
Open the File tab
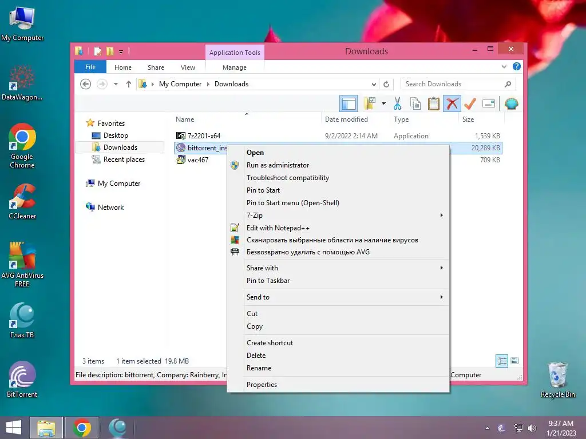tap(90, 67)
